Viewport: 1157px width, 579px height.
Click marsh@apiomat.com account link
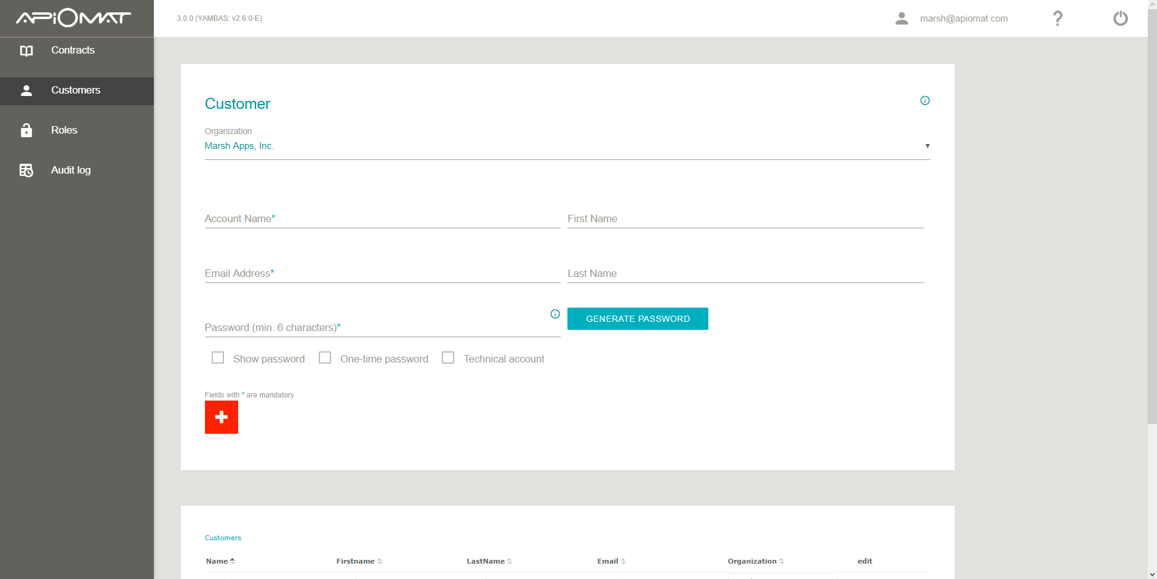coord(964,18)
